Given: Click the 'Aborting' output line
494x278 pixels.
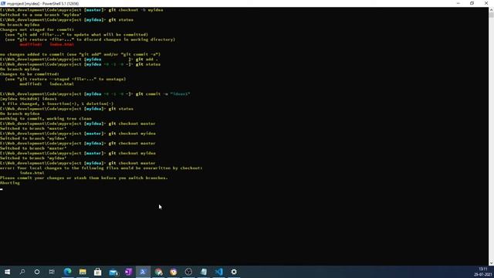Looking at the screenshot, I should (x=10, y=183).
